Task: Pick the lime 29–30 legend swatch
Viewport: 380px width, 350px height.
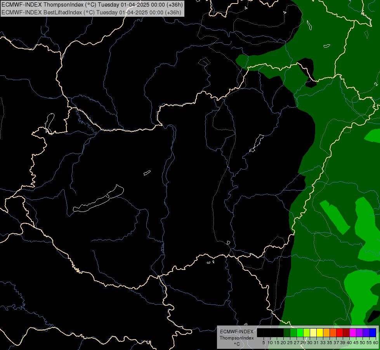Action: (x=307, y=333)
